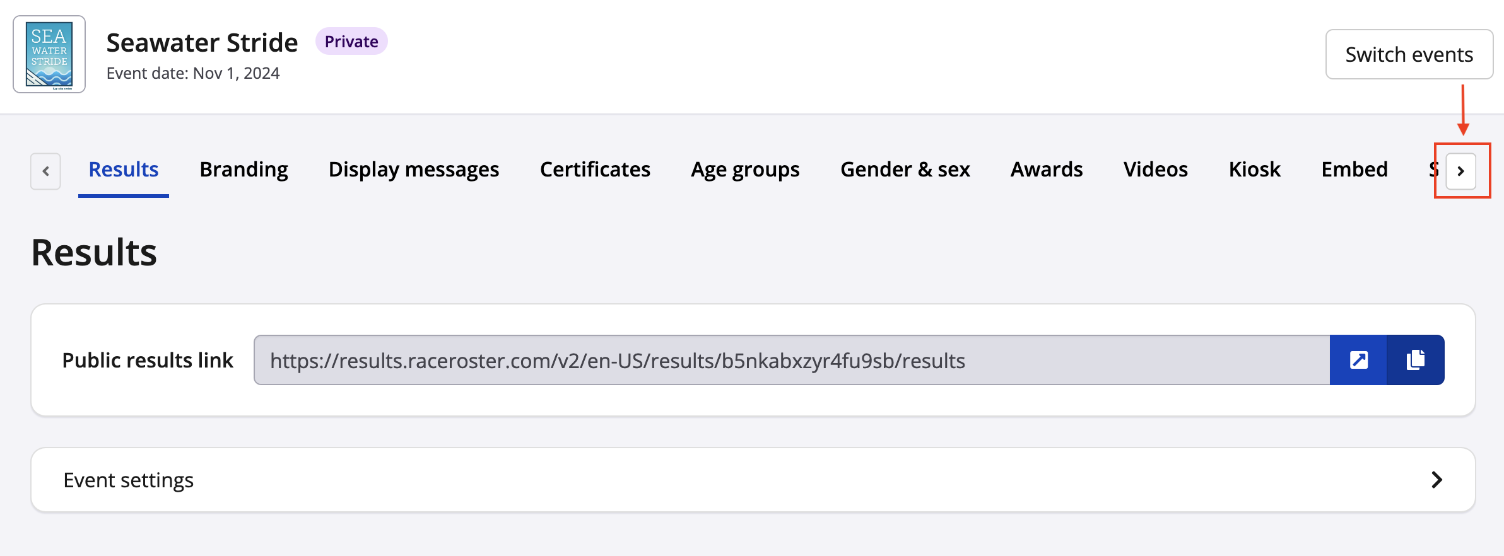This screenshot has width=1504, height=556.
Task: Open the Age groups tab
Action: click(745, 170)
